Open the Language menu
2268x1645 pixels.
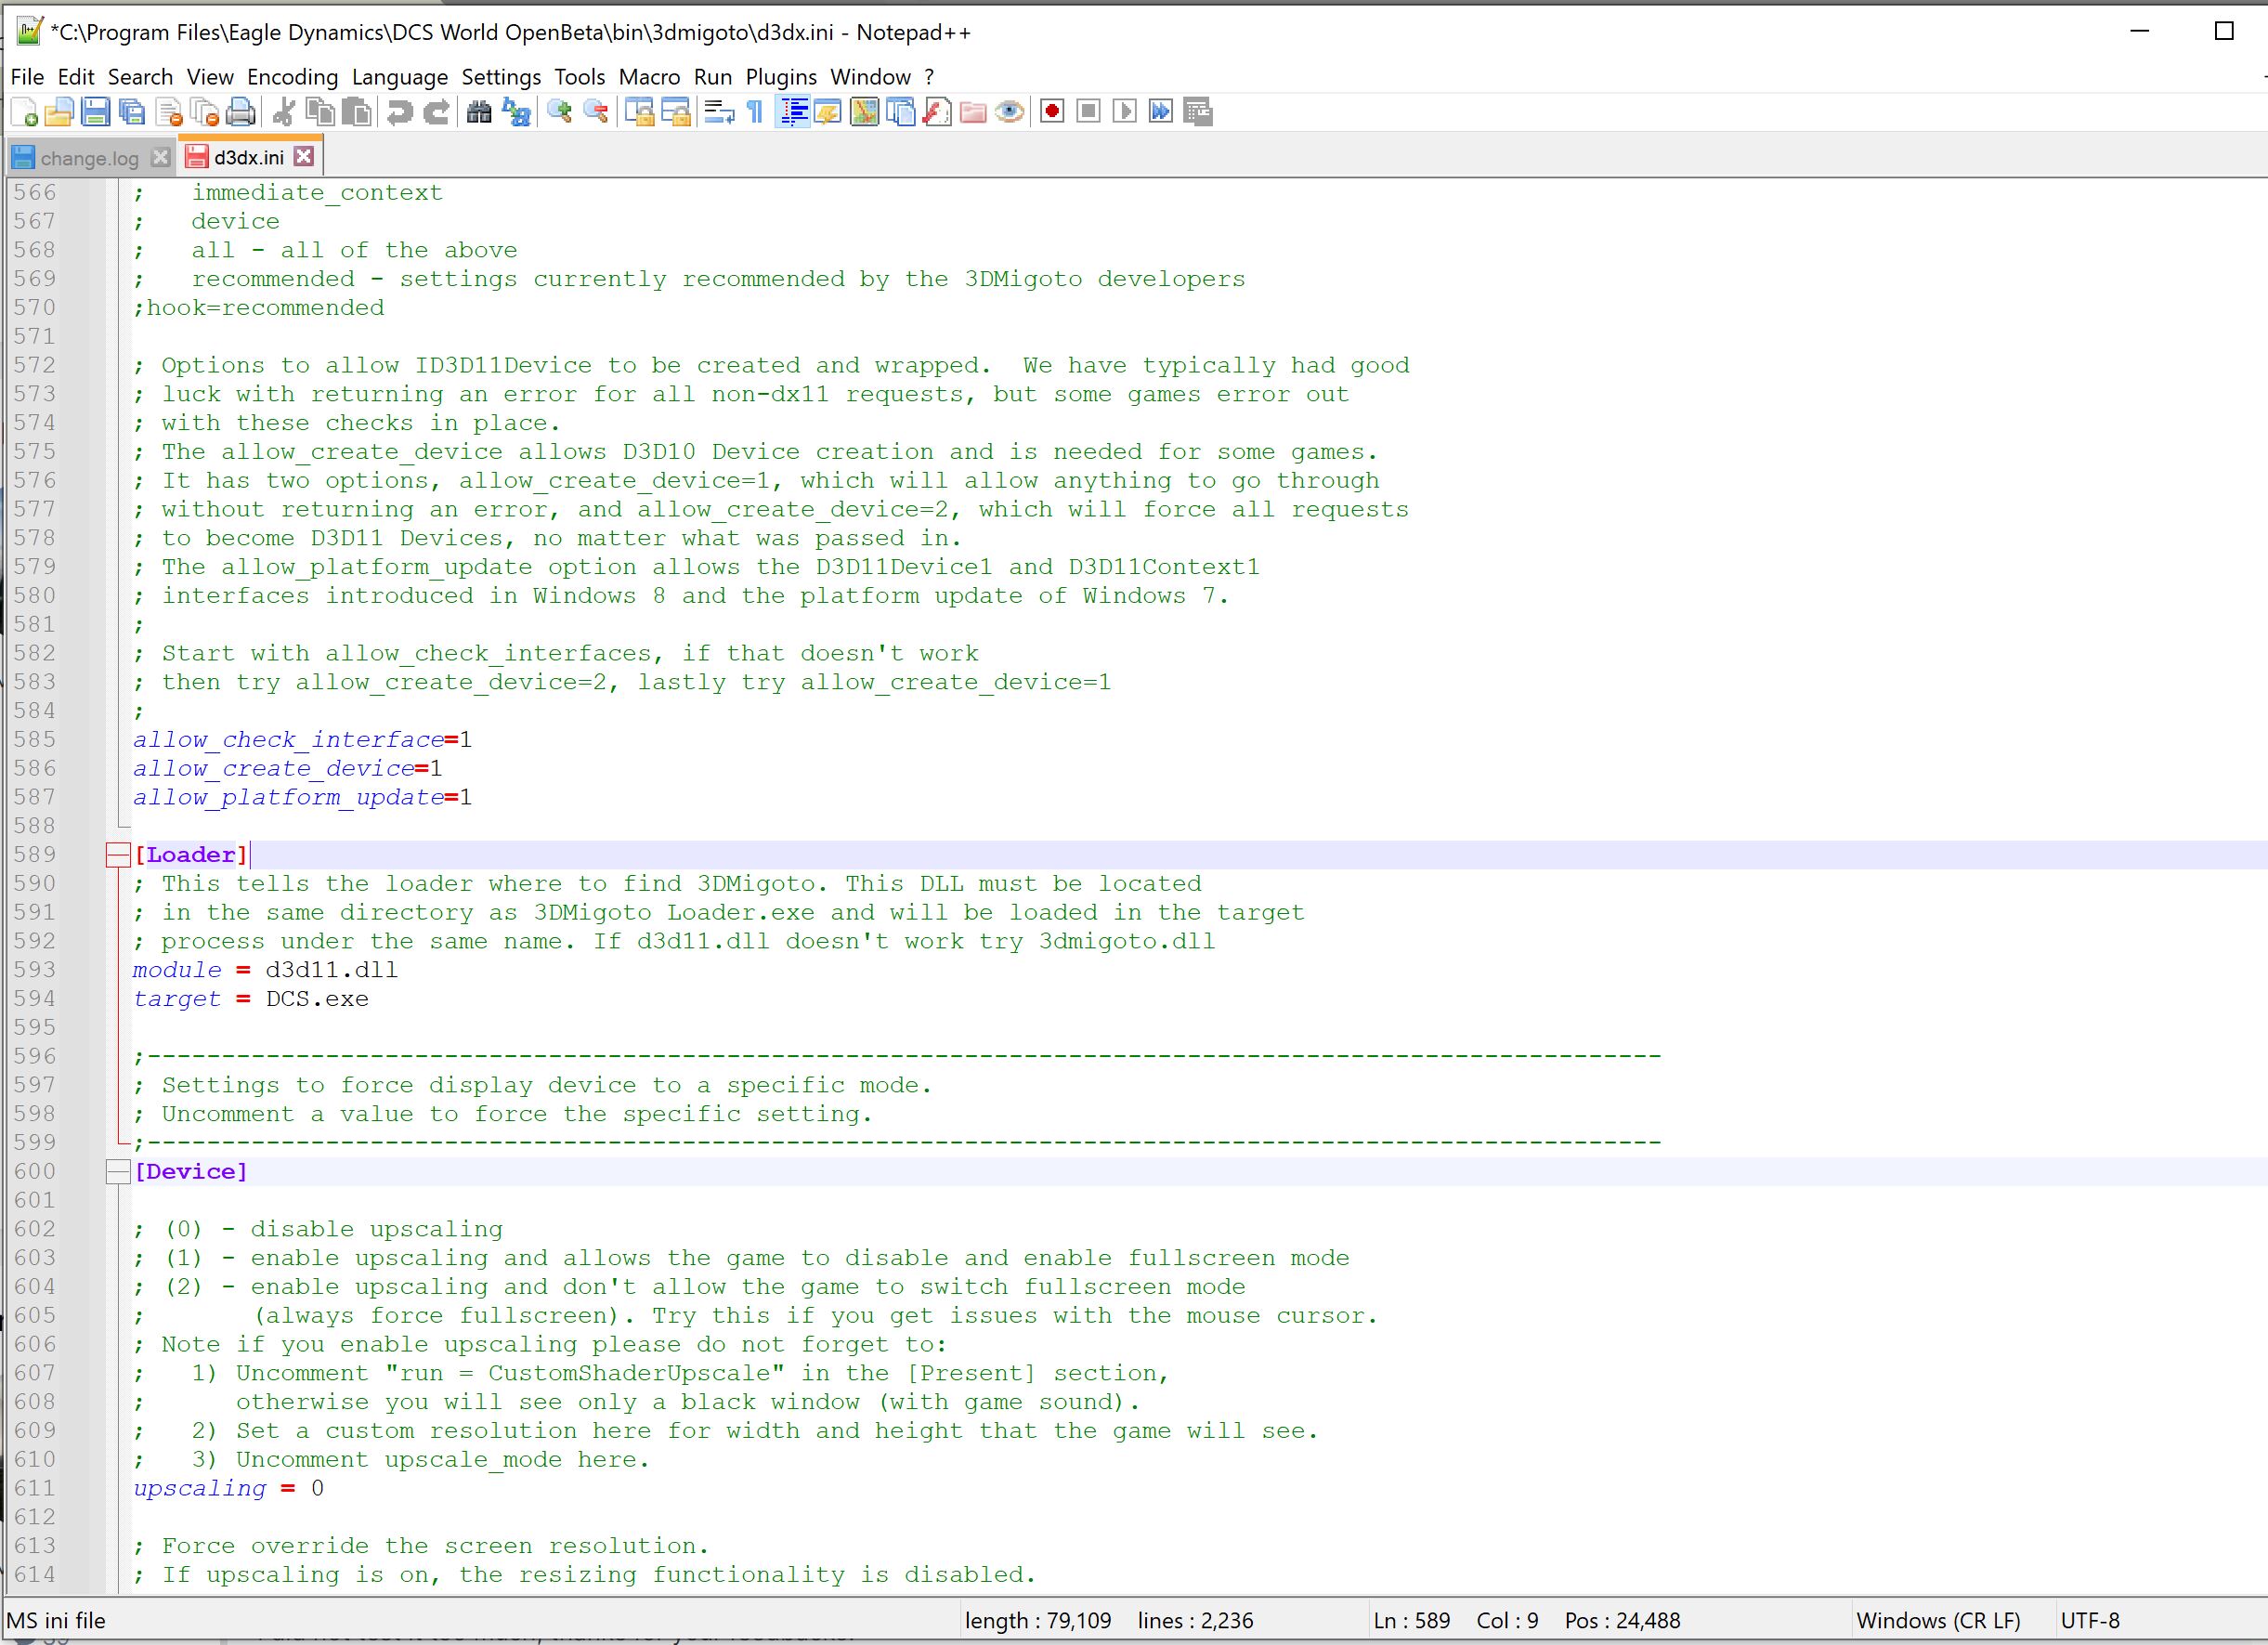click(399, 77)
